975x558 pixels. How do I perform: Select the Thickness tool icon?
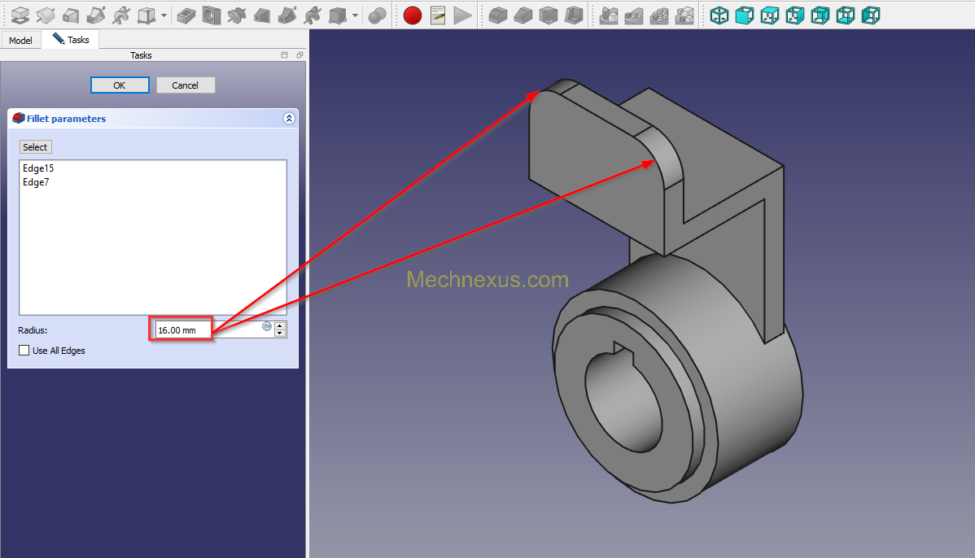pyautogui.click(x=574, y=15)
